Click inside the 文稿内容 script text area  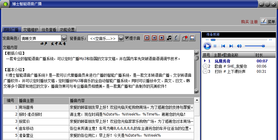pyautogui.click(x=99, y=72)
